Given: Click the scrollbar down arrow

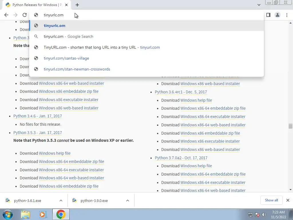Looking at the screenshot, I should (290, 190).
